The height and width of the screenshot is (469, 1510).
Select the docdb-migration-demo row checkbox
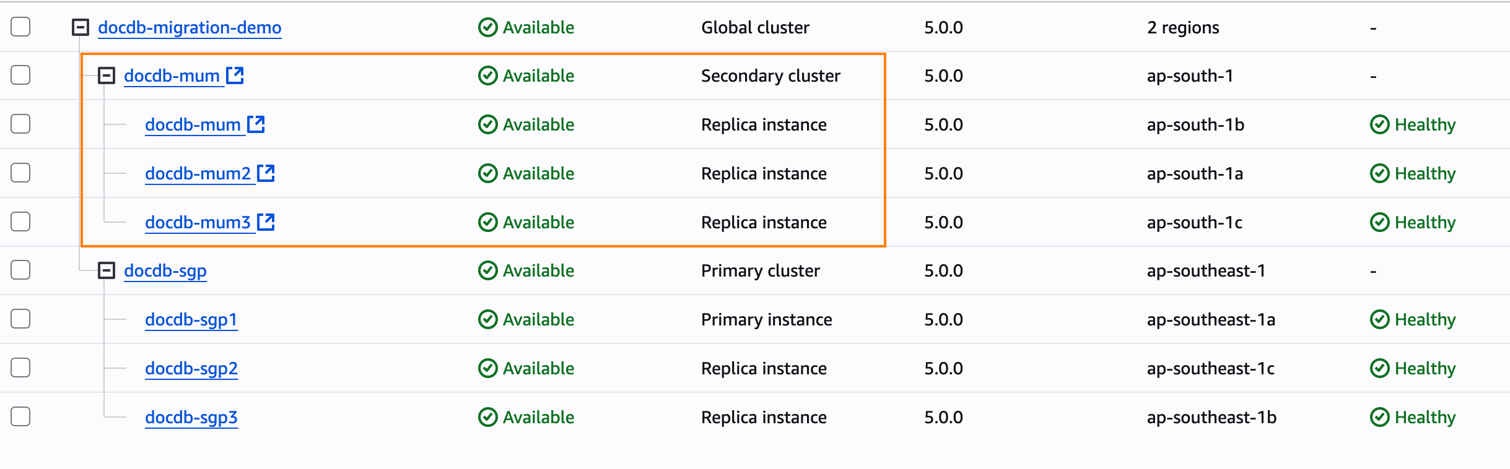pos(20,27)
